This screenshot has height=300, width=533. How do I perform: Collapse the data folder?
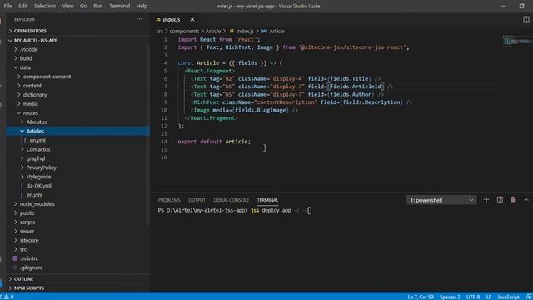click(x=25, y=67)
